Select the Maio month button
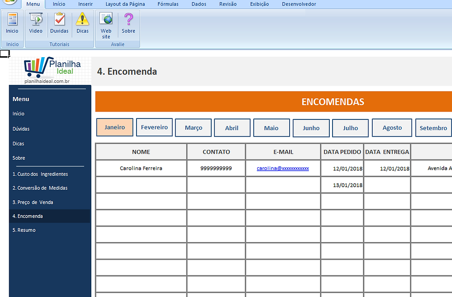This screenshot has width=452, height=297. (x=271, y=128)
